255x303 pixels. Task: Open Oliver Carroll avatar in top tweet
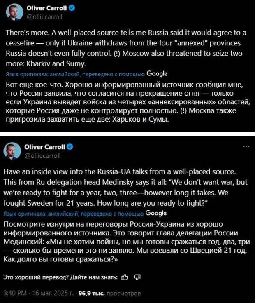click(x=15, y=12)
